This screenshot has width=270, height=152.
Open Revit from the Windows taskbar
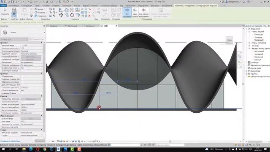tap(58, 149)
